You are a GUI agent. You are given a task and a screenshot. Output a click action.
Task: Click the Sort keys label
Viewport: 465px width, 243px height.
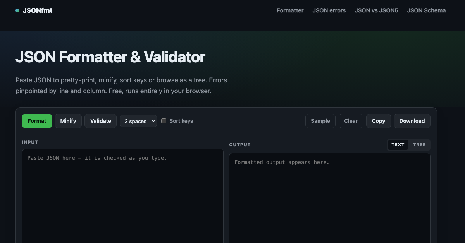181,121
